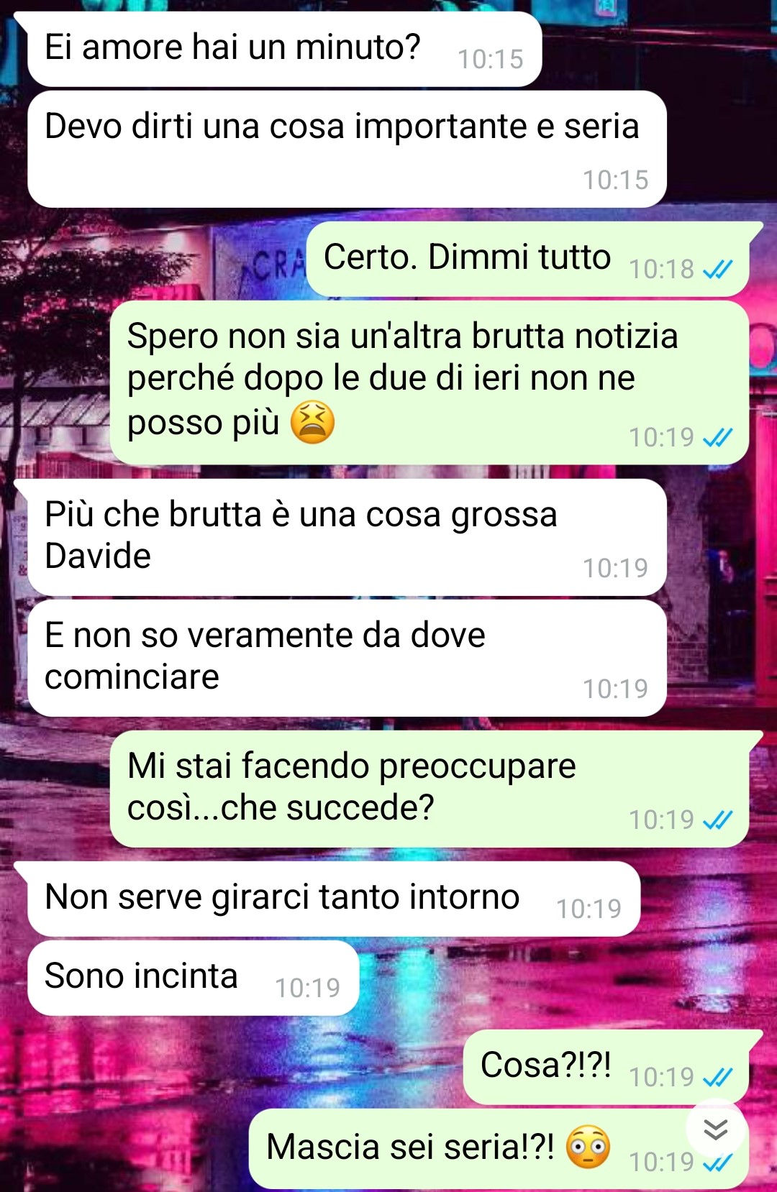Tap the 'Mascia sei seria!?!' message bubble

(x=499, y=1148)
